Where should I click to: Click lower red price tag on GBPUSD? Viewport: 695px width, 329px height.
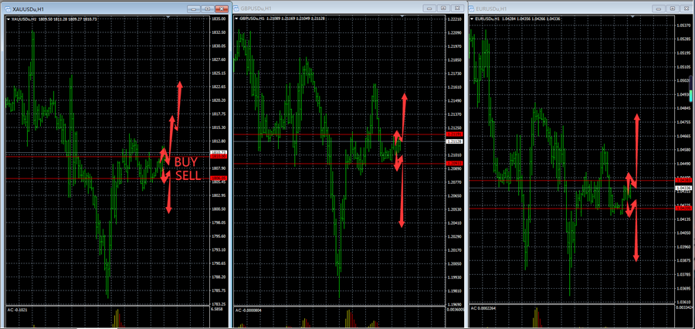tap(454, 164)
